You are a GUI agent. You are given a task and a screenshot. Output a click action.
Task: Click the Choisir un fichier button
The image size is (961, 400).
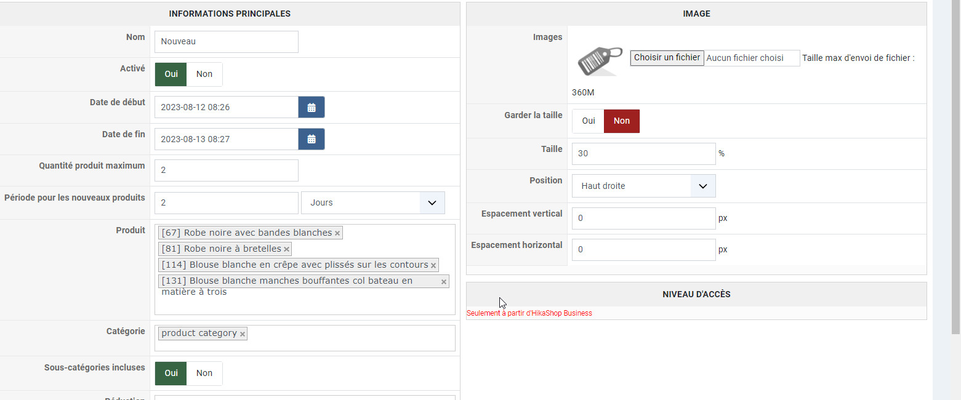(667, 58)
